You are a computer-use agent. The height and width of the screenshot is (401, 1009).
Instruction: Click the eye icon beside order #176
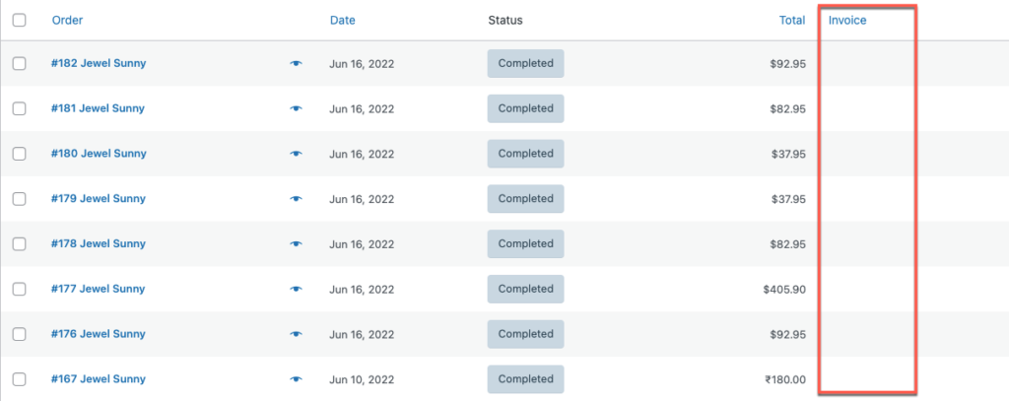[x=296, y=334]
